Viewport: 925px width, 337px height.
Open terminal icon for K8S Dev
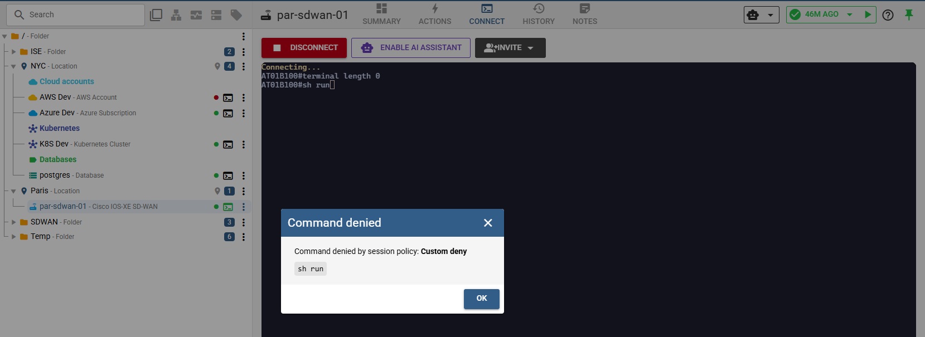point(228,144)
